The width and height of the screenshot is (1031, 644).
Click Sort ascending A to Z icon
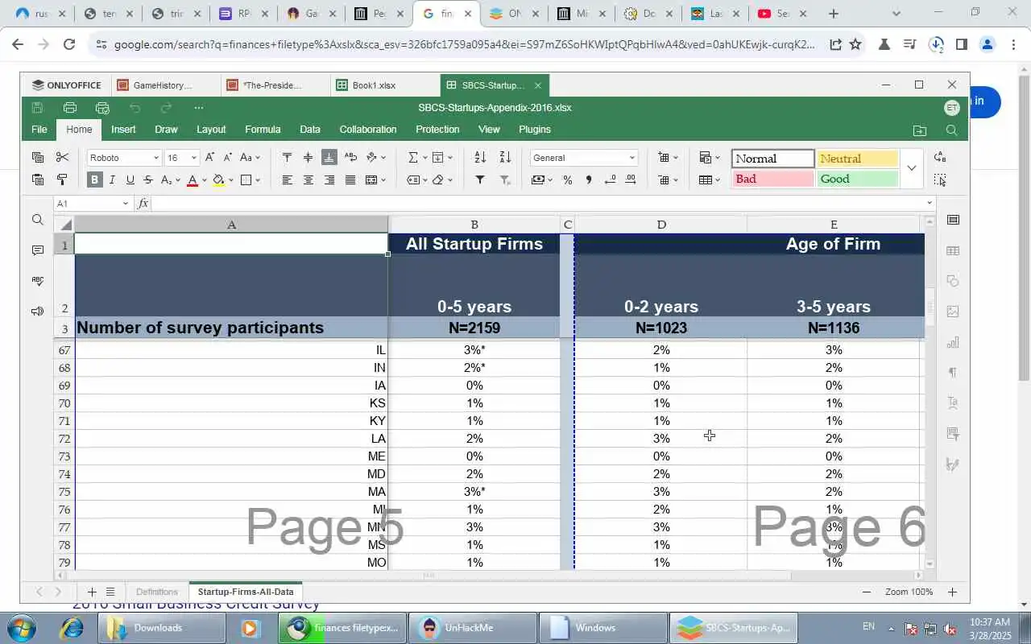pos(480,158)
